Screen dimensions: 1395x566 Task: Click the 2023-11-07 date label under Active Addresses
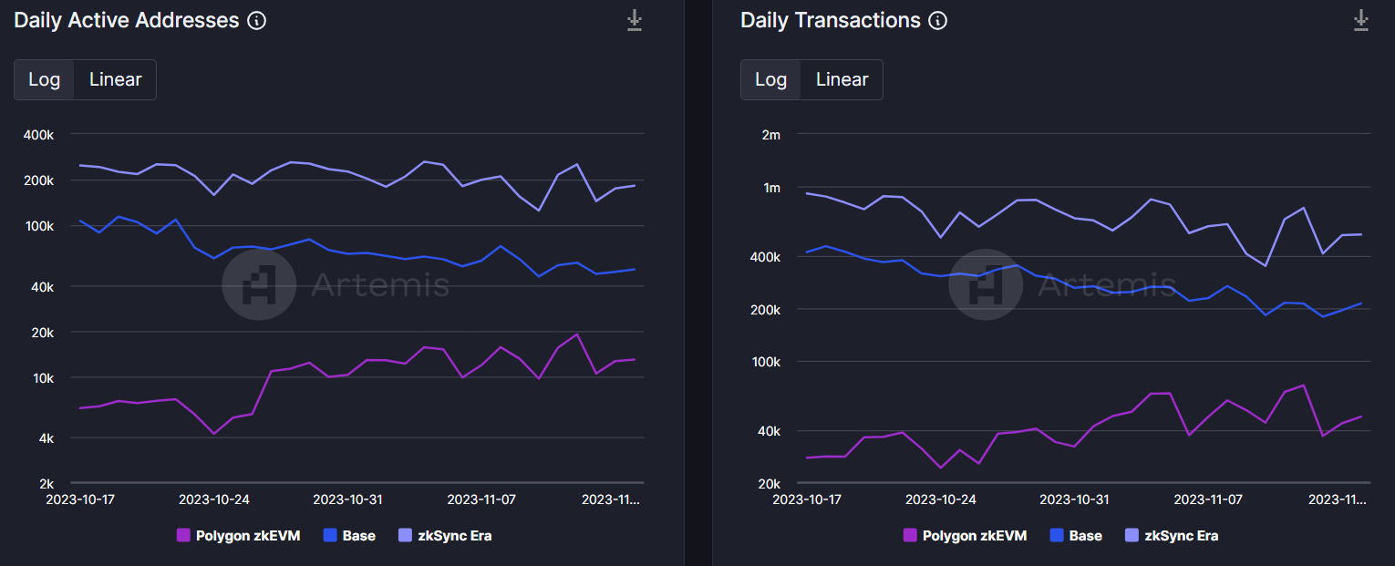[x=481, y=499]
